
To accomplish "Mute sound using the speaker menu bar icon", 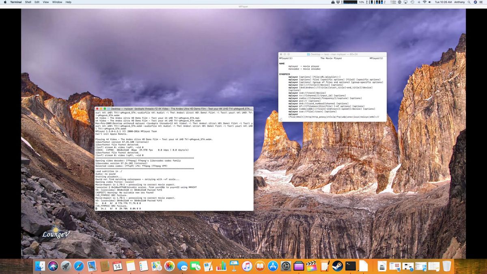I will pos(430,2).
